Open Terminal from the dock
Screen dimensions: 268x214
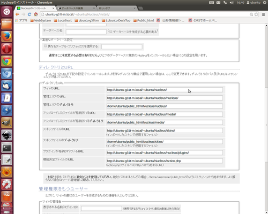6,147
